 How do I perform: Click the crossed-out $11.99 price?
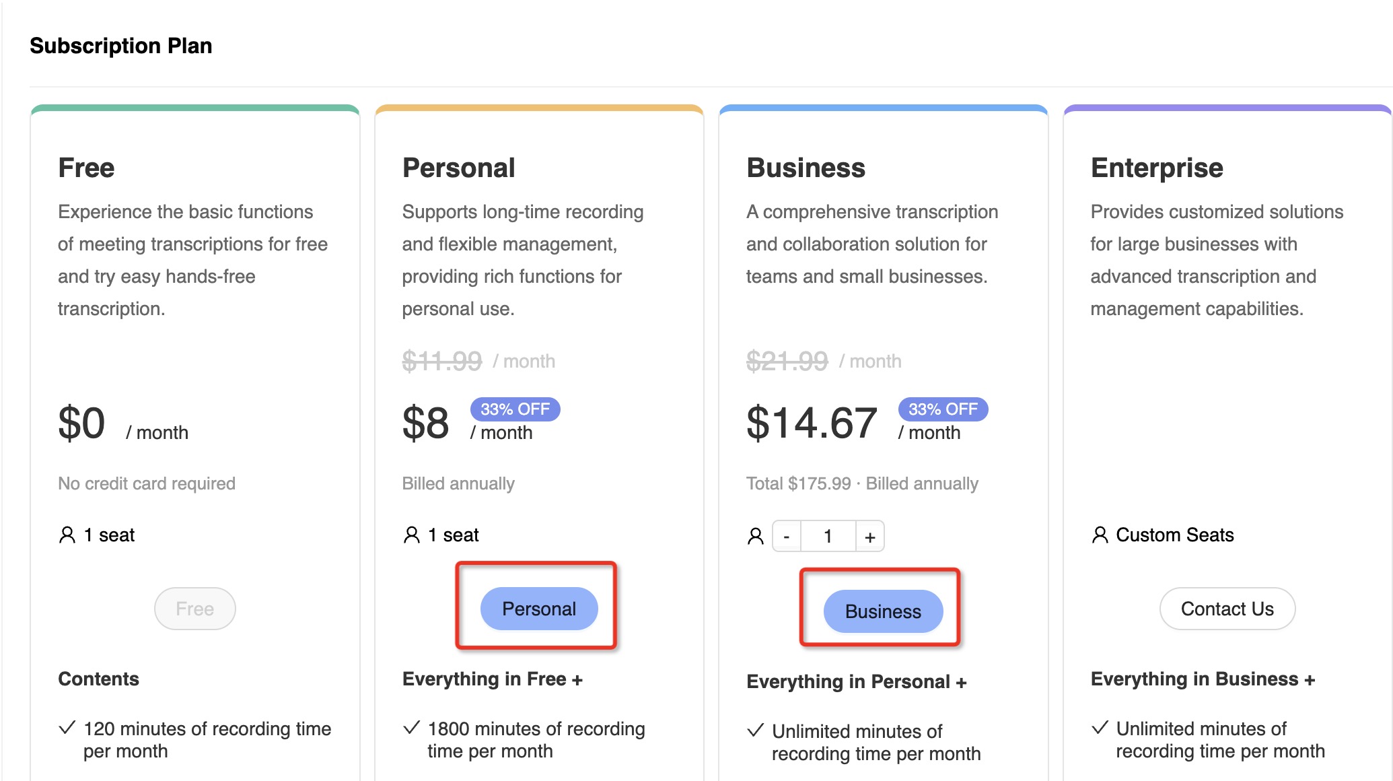442,362
